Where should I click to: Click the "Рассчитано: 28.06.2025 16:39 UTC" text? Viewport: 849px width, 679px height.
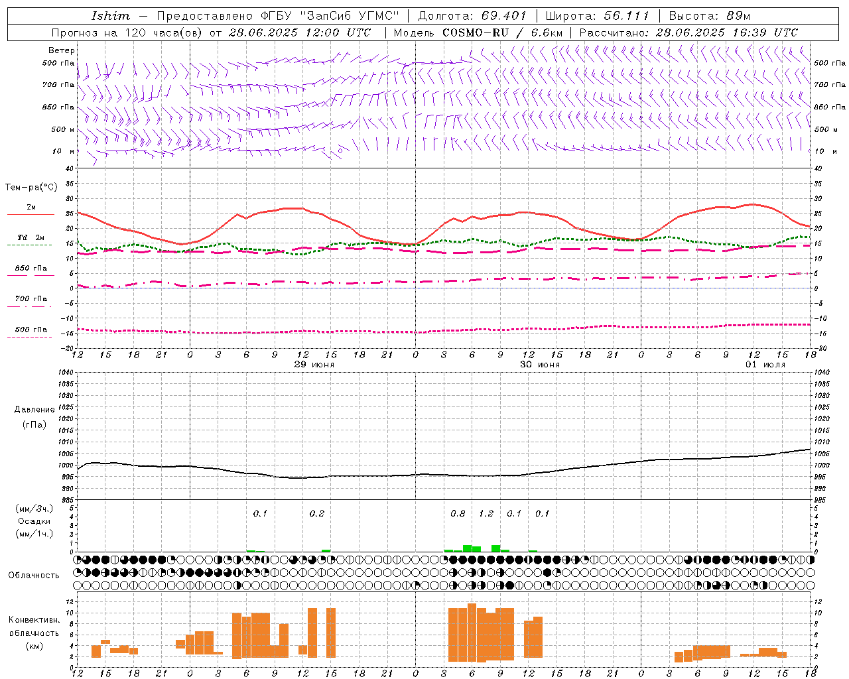[x=688, y=32]
